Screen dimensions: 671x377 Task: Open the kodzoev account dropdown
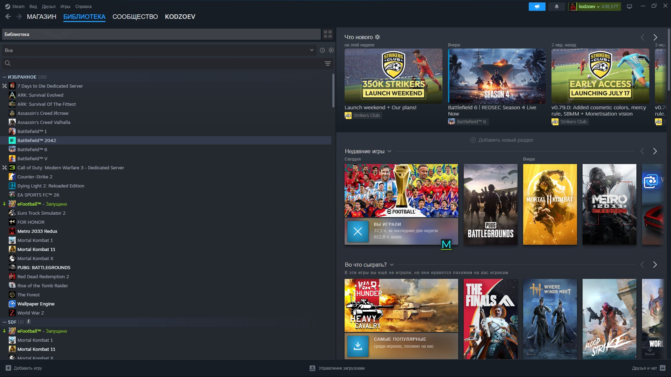[x=589, y=7]
